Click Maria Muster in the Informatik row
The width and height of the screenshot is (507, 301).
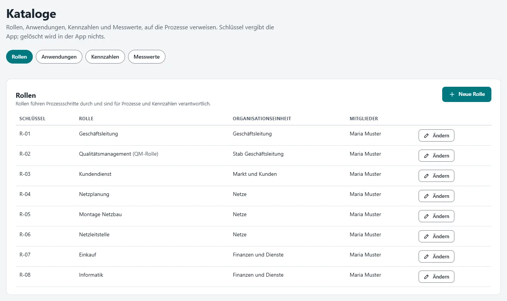(x=365, y=275)
